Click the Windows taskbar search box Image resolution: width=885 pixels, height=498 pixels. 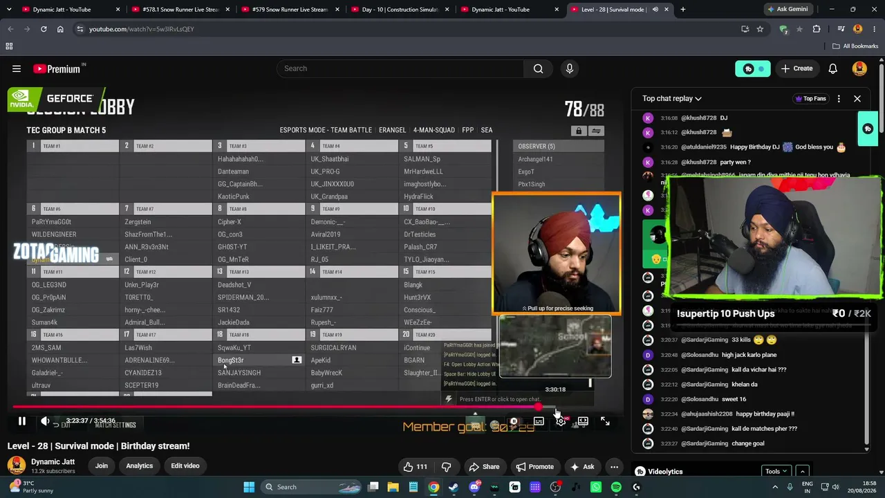click(313, 487)
